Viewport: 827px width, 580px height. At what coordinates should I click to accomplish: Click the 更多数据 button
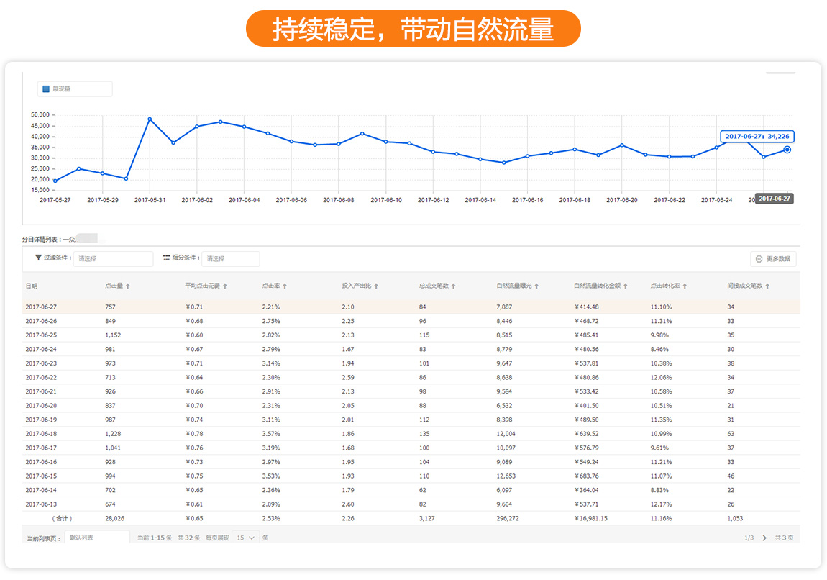coord(772,258)
